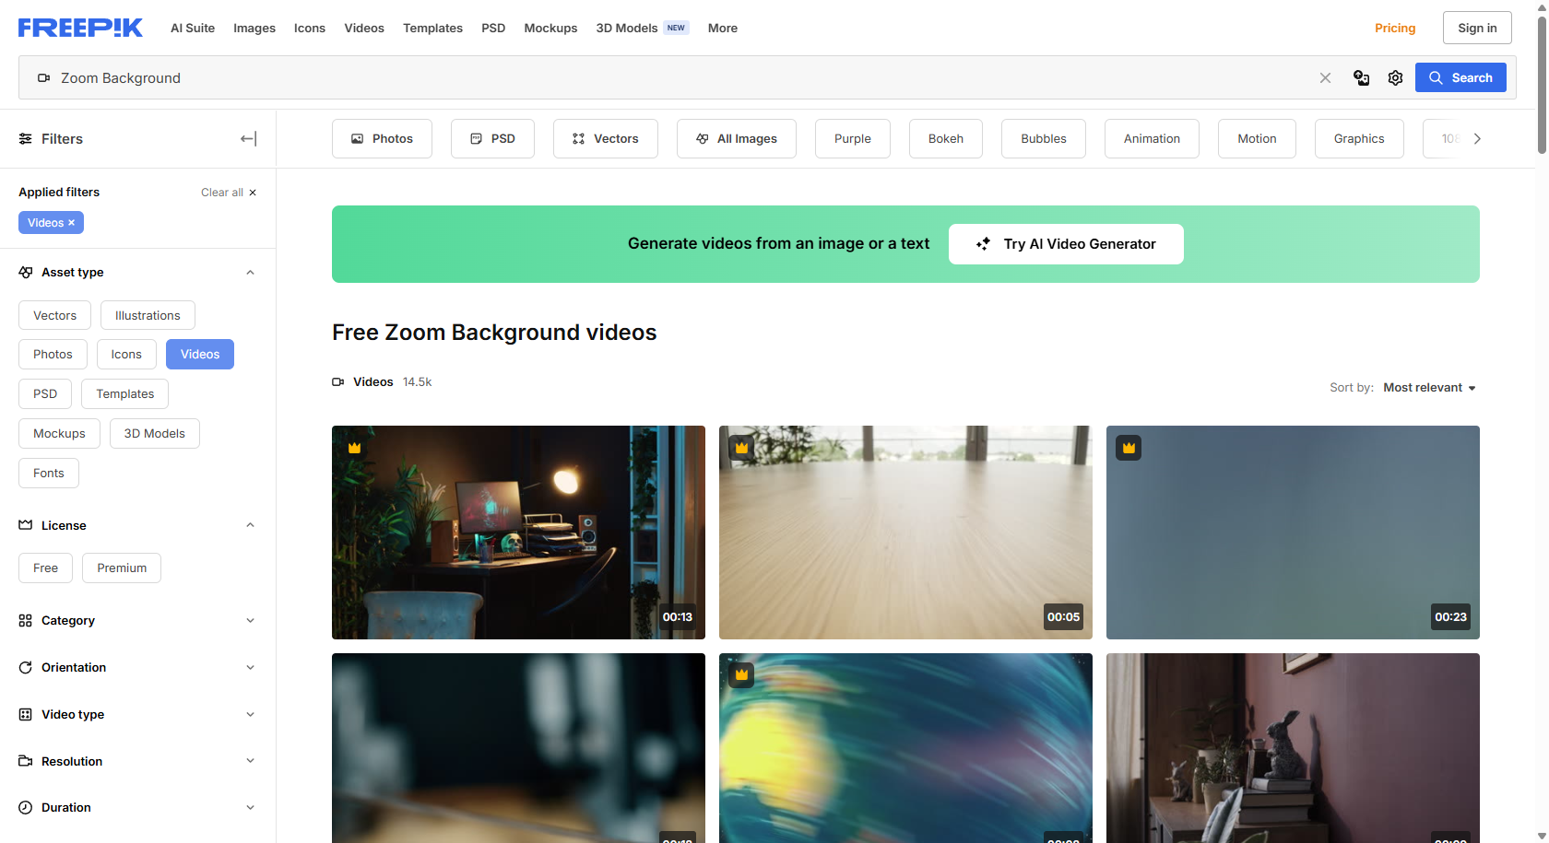Open the search-by-image icon
Screen dimensions: 1549x843
tap(1361, 78)
